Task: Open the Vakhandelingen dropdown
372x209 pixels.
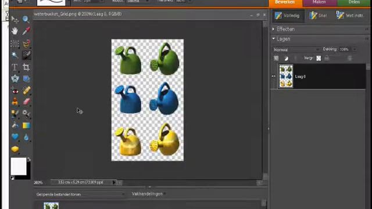Action: 149,194
